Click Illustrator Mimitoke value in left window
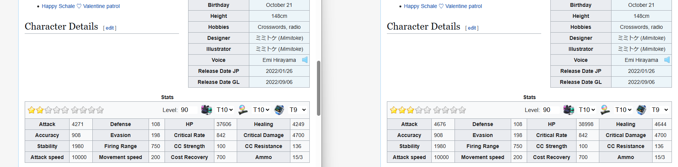Image resolution: width=678 pixels, height=167 pixels. (x=279, y=49)
